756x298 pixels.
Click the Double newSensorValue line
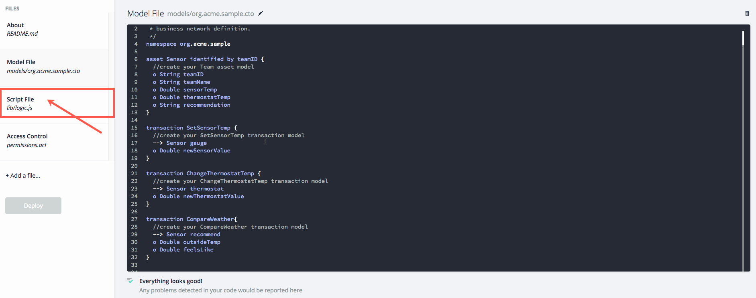pyautogui.click(x=192, y=150)
